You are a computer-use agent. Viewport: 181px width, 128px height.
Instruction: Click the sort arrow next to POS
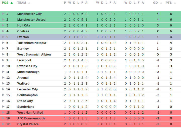point(11,3)
